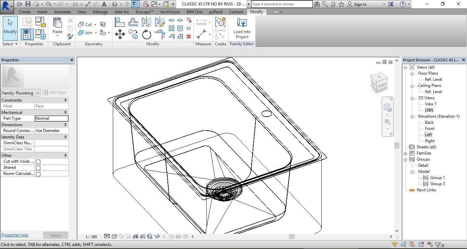Activate the Move tool

[120, 34]
